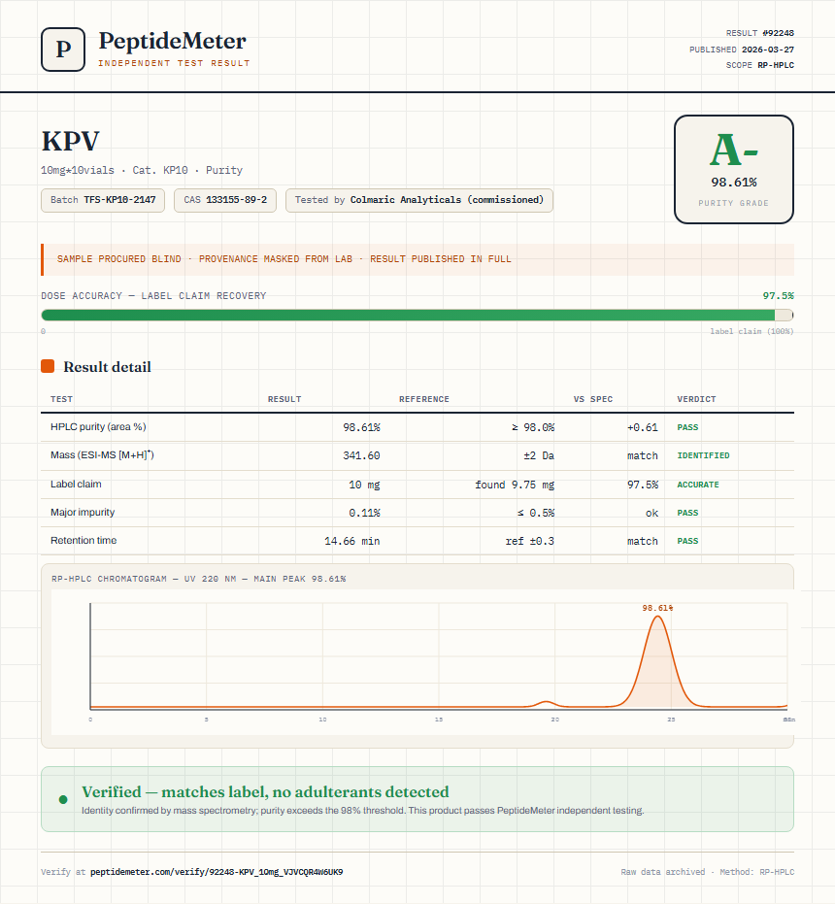Click the INDEPENDENT TEST RESULT tagline
The image size is (835, 904).
click(x=174, y=63)
